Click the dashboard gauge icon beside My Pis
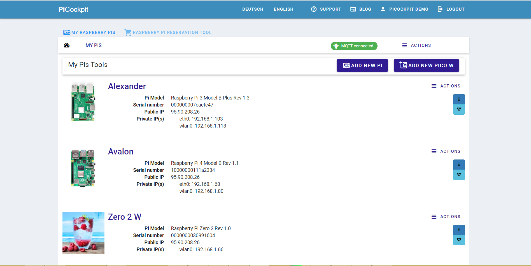This screenshot has height=266, width=531. pos(67,45)
